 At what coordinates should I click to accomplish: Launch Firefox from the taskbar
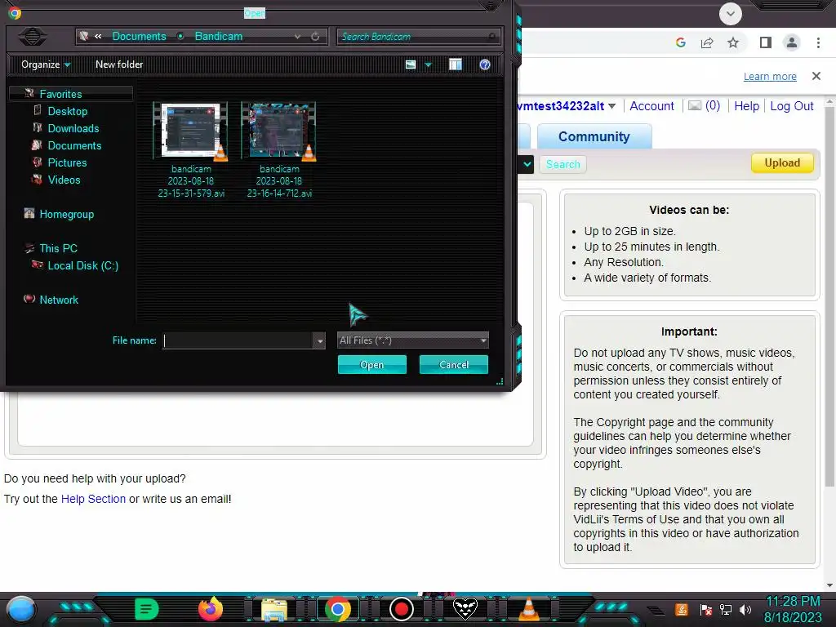(211, 609)
